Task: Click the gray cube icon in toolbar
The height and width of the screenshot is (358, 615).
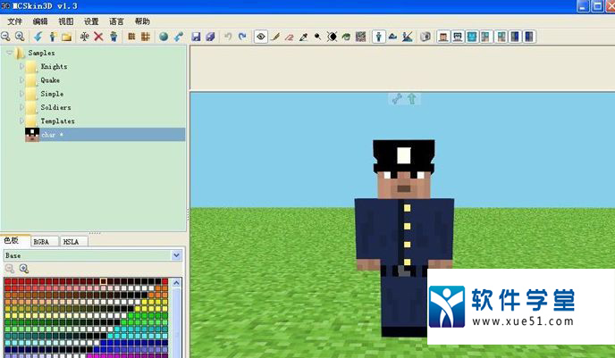Action: click(425, 37)
